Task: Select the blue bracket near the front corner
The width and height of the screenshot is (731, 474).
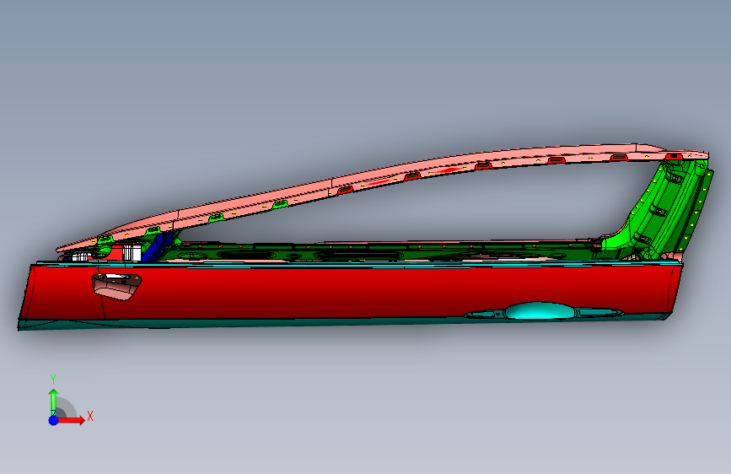Action: (x=157, y=246)
